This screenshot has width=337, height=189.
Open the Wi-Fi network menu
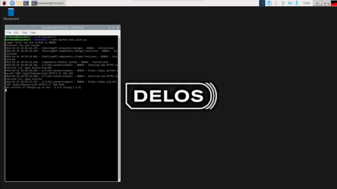pyautogui.click(x=283, y=3)
